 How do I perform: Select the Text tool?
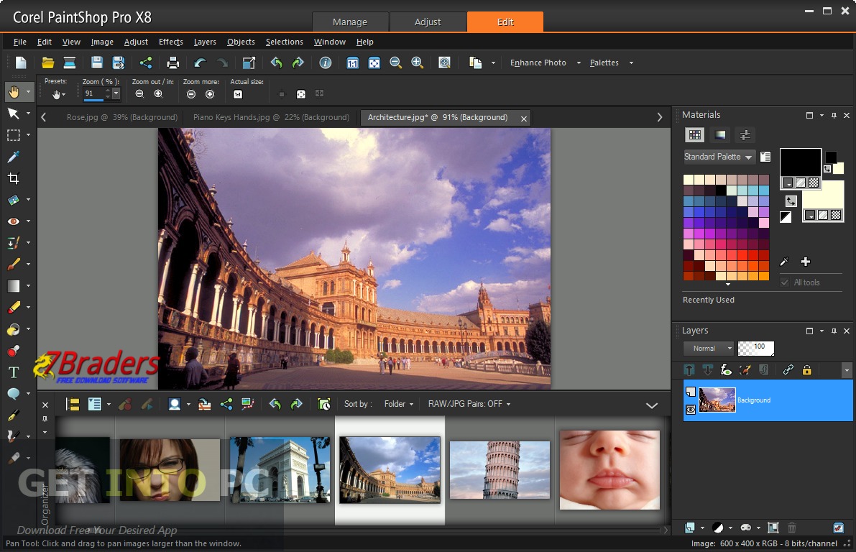[x=14, y=372]
